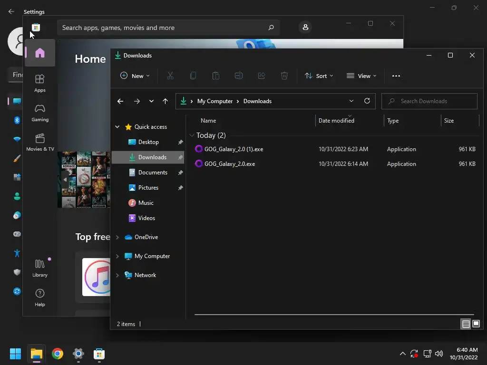Select Music in Quick access
The width and height of the screenshot is (487, 365).
tap(148, 202)
